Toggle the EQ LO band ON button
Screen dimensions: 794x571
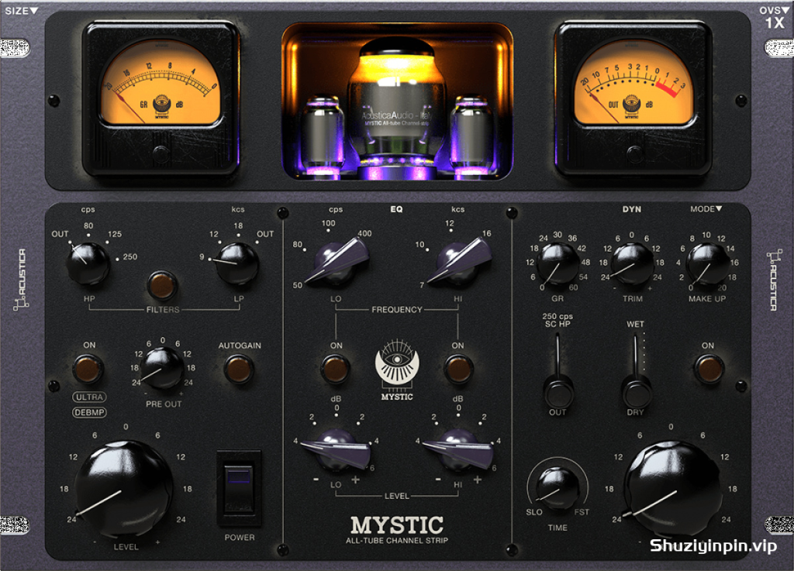(x=335, y=369)
